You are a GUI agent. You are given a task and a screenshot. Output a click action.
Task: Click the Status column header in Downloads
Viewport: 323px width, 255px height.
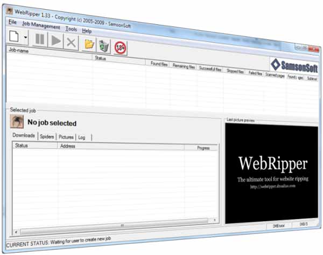click(x=35, y=145)
